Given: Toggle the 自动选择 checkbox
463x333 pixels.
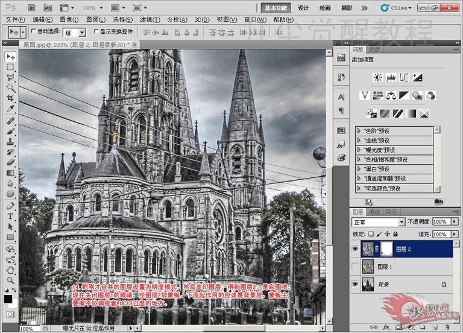Looking at the screenshot, I should click(x=33, y=31).
